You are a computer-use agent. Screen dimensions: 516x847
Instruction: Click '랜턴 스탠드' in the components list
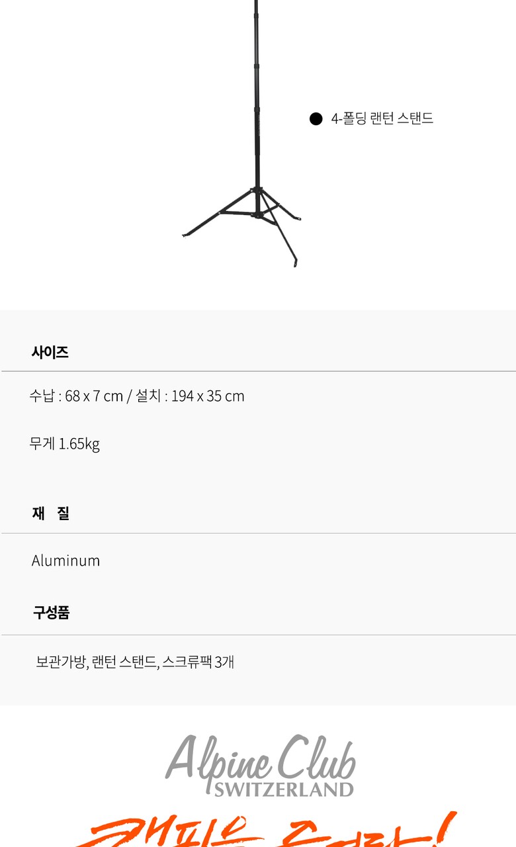(x=124, y=662)
